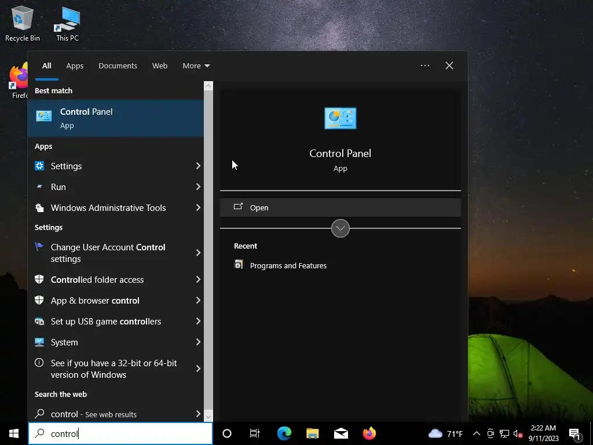
Task: Expand the Run result arrow
Action: [198, 187]
